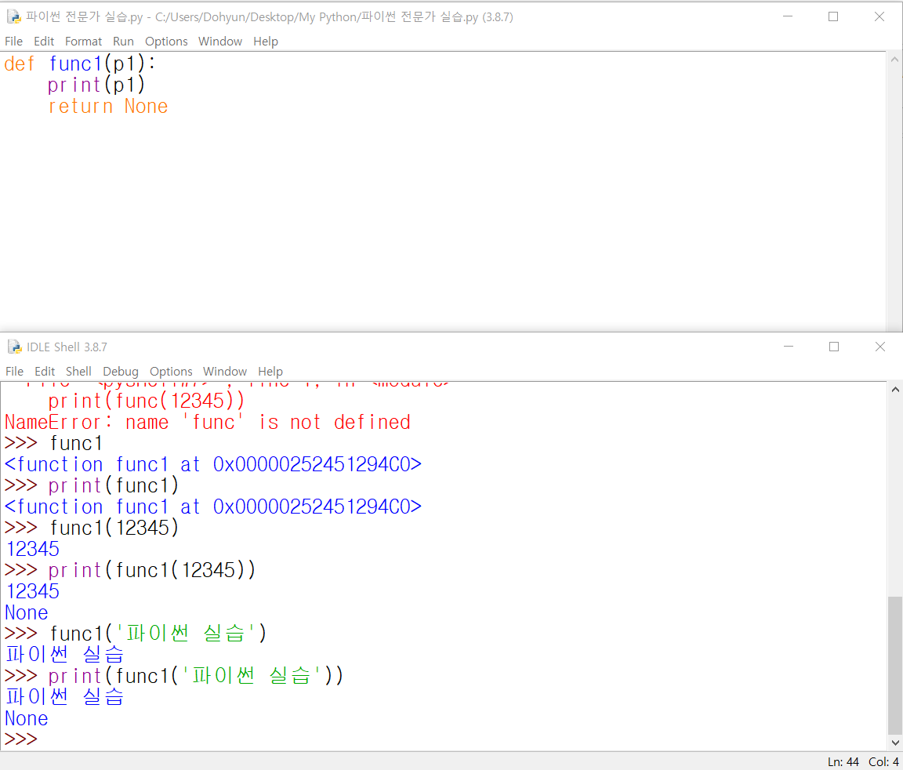903x770 pixels.
Task: Minimize the IDLE Shell window
Action: click(x=788, y=347)
